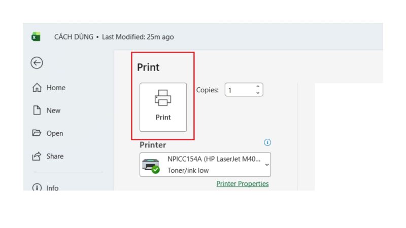Decrease copies with the down arrow
The image size is (406, 228).
258,93
